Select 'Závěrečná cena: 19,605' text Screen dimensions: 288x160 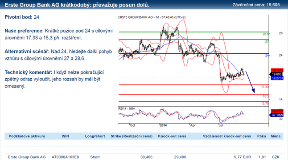[256, 5]
